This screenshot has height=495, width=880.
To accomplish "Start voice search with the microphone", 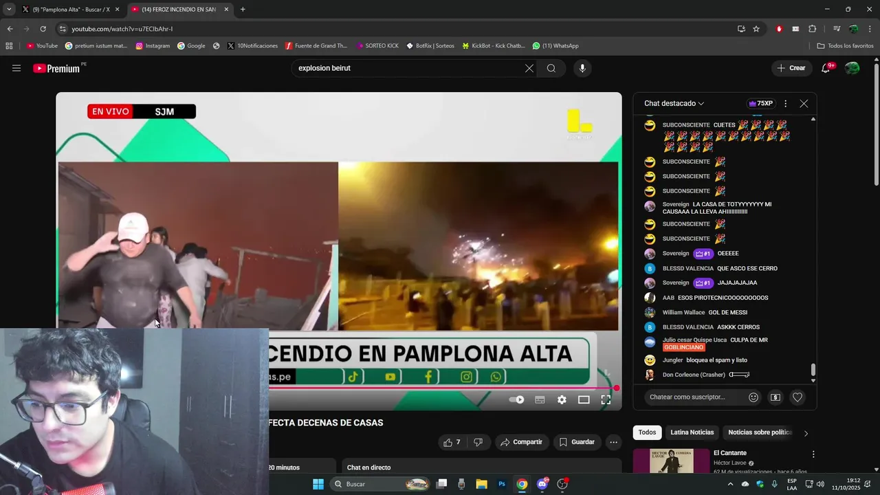I will tap(582, 68).
